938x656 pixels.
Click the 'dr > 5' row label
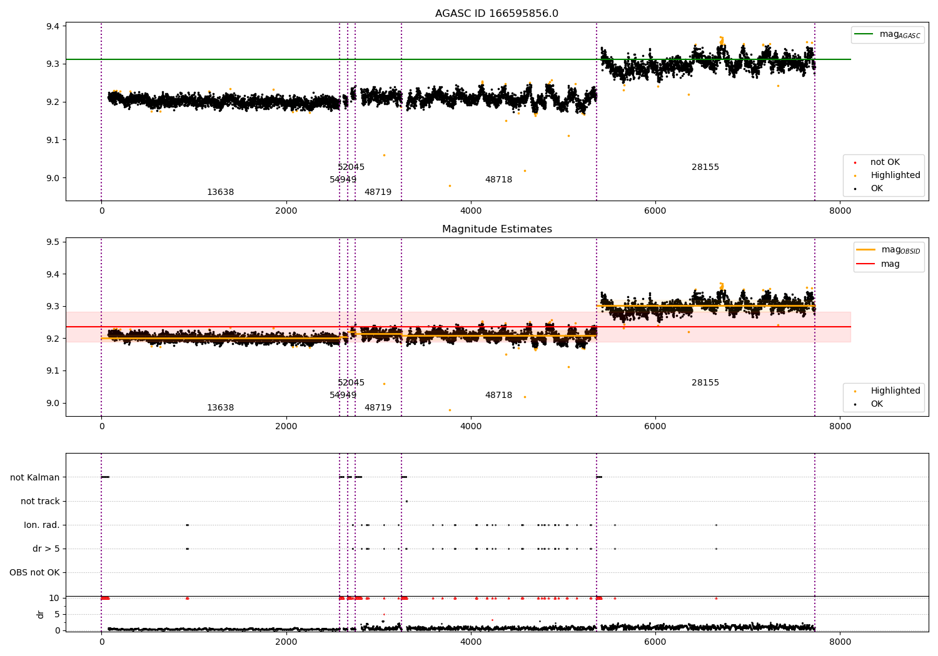tap(46, 549)
